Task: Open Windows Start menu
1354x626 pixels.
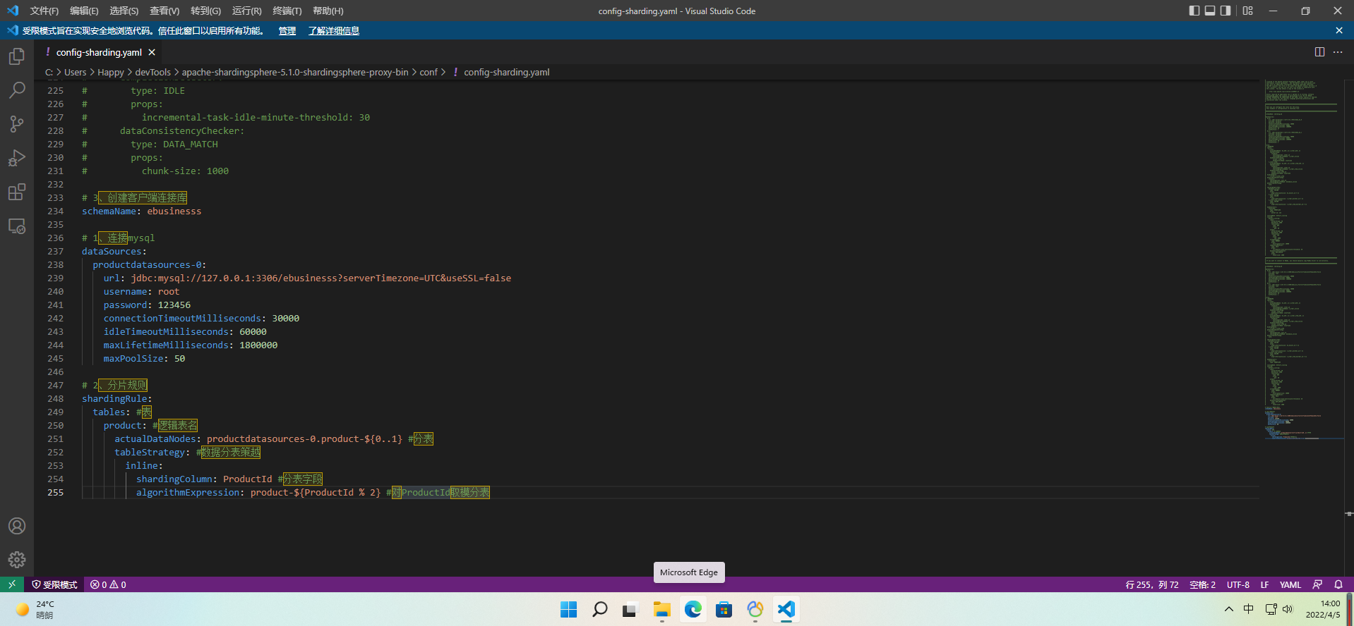Action: 568,610
